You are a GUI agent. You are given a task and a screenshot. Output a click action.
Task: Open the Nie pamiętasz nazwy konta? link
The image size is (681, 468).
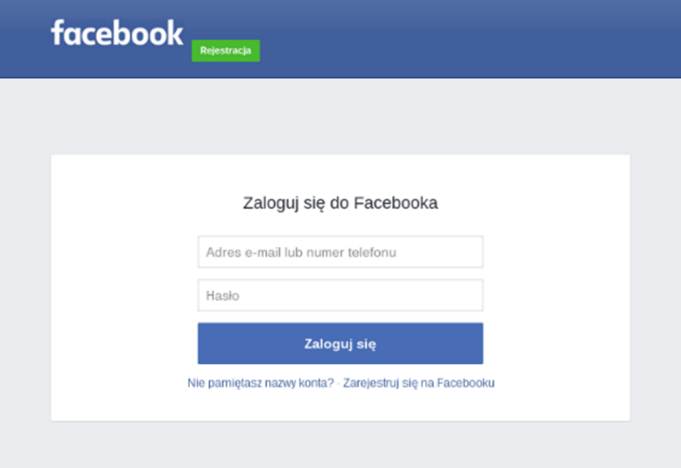tap(261, 383)
